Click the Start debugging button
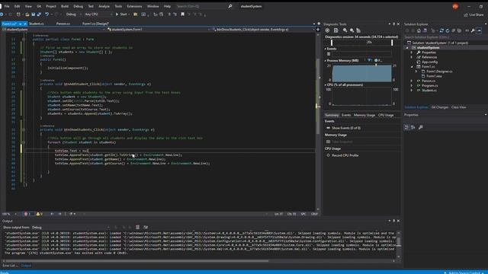Viewport: 488px width, 274px height. point(121,14)
